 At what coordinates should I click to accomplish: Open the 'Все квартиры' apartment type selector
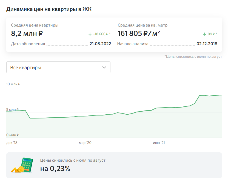pos(58,68)
